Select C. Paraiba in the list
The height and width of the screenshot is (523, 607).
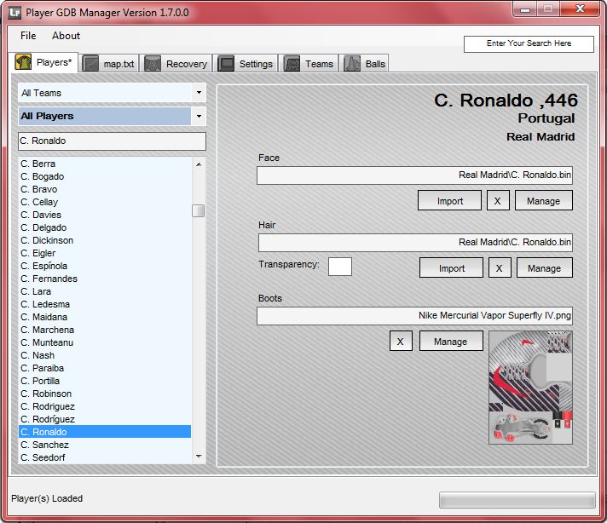105,368
